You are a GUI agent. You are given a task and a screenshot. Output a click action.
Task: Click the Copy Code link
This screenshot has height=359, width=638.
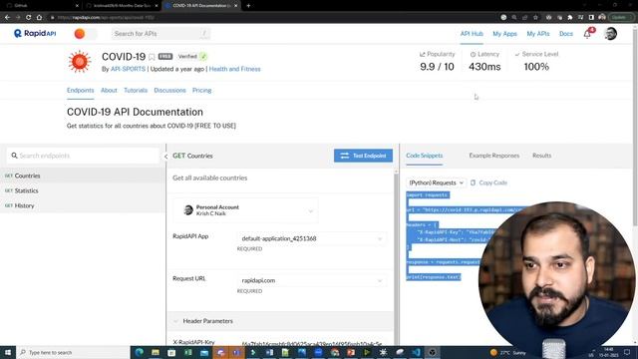pyautogui.click(x=492, y=182)
